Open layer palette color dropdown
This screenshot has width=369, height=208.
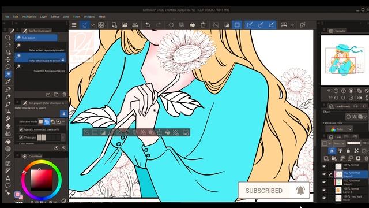coord(327,143)
